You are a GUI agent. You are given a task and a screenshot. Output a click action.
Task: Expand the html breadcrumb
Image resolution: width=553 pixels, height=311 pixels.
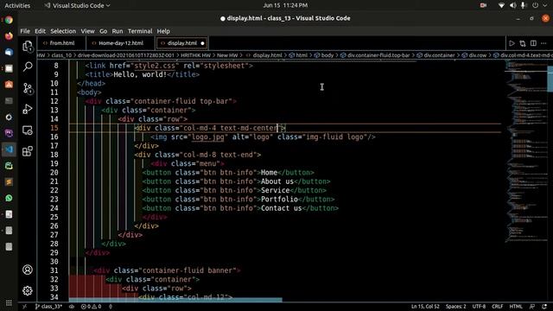click(298, 55)
